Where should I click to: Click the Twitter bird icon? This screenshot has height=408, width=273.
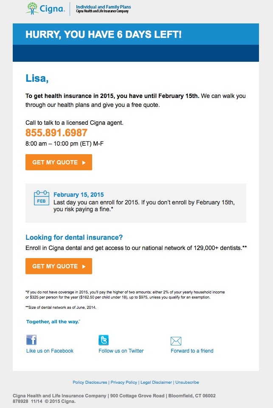pos(104,340)
